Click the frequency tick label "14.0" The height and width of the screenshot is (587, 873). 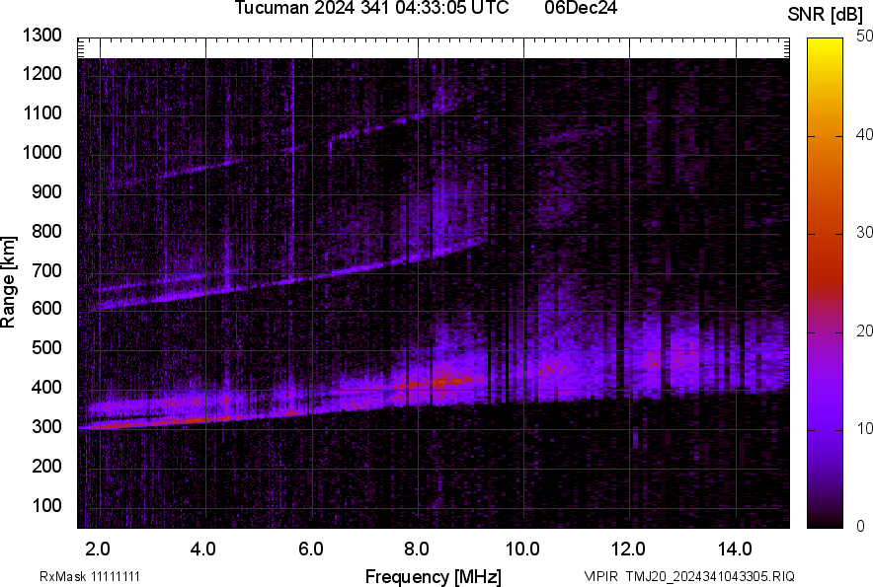[735, 550]
